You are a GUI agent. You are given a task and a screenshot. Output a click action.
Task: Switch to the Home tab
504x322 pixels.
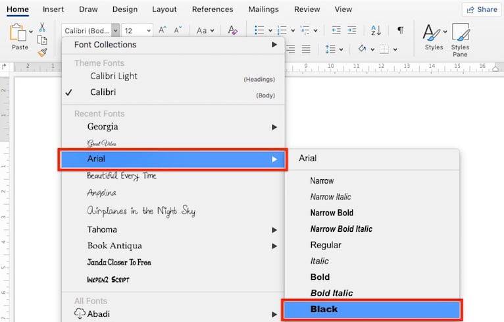tap(18, 9)
